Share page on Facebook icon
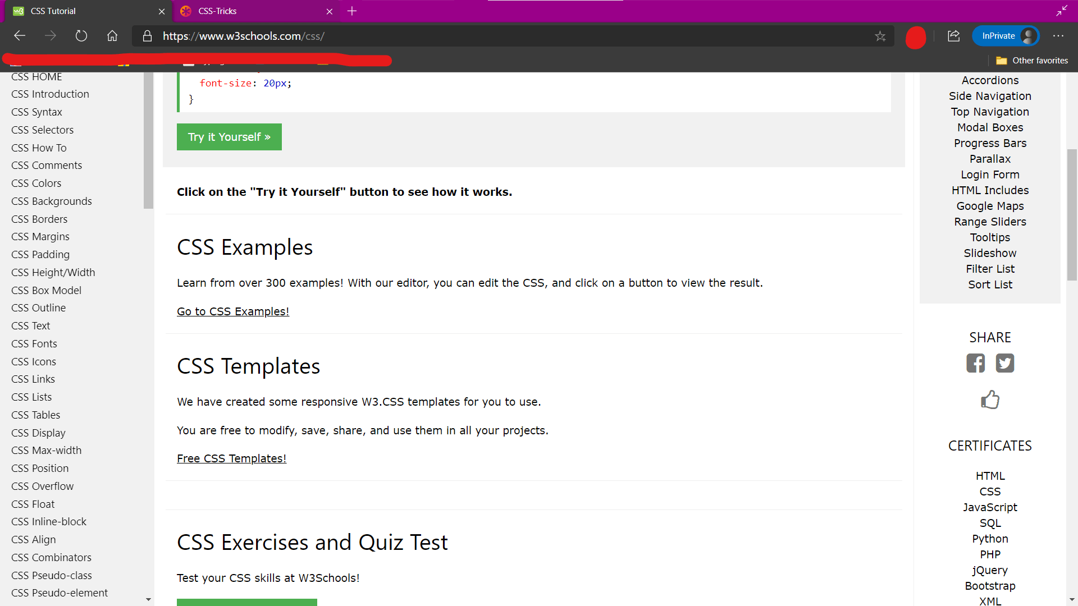The image size is (1078, 606). click(x=975, y=363)
